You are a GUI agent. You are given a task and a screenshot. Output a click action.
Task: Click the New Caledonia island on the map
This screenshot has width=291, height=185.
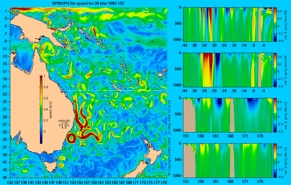116,87
